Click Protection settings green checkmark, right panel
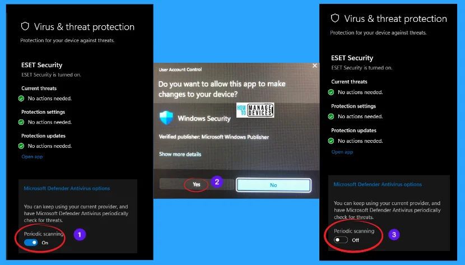Screen dimensions: 465x265 (331, 117)
